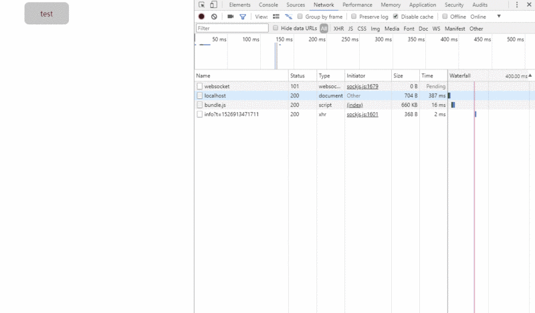Click the capture screenshots camera icon
This screenshot has height=313, width=535.
[231, 17]
